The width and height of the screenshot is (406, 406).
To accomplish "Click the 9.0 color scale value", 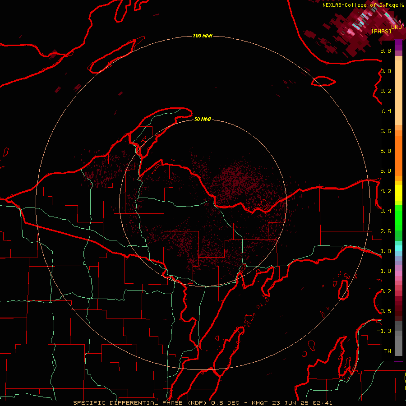I will [x=386, y=71].
